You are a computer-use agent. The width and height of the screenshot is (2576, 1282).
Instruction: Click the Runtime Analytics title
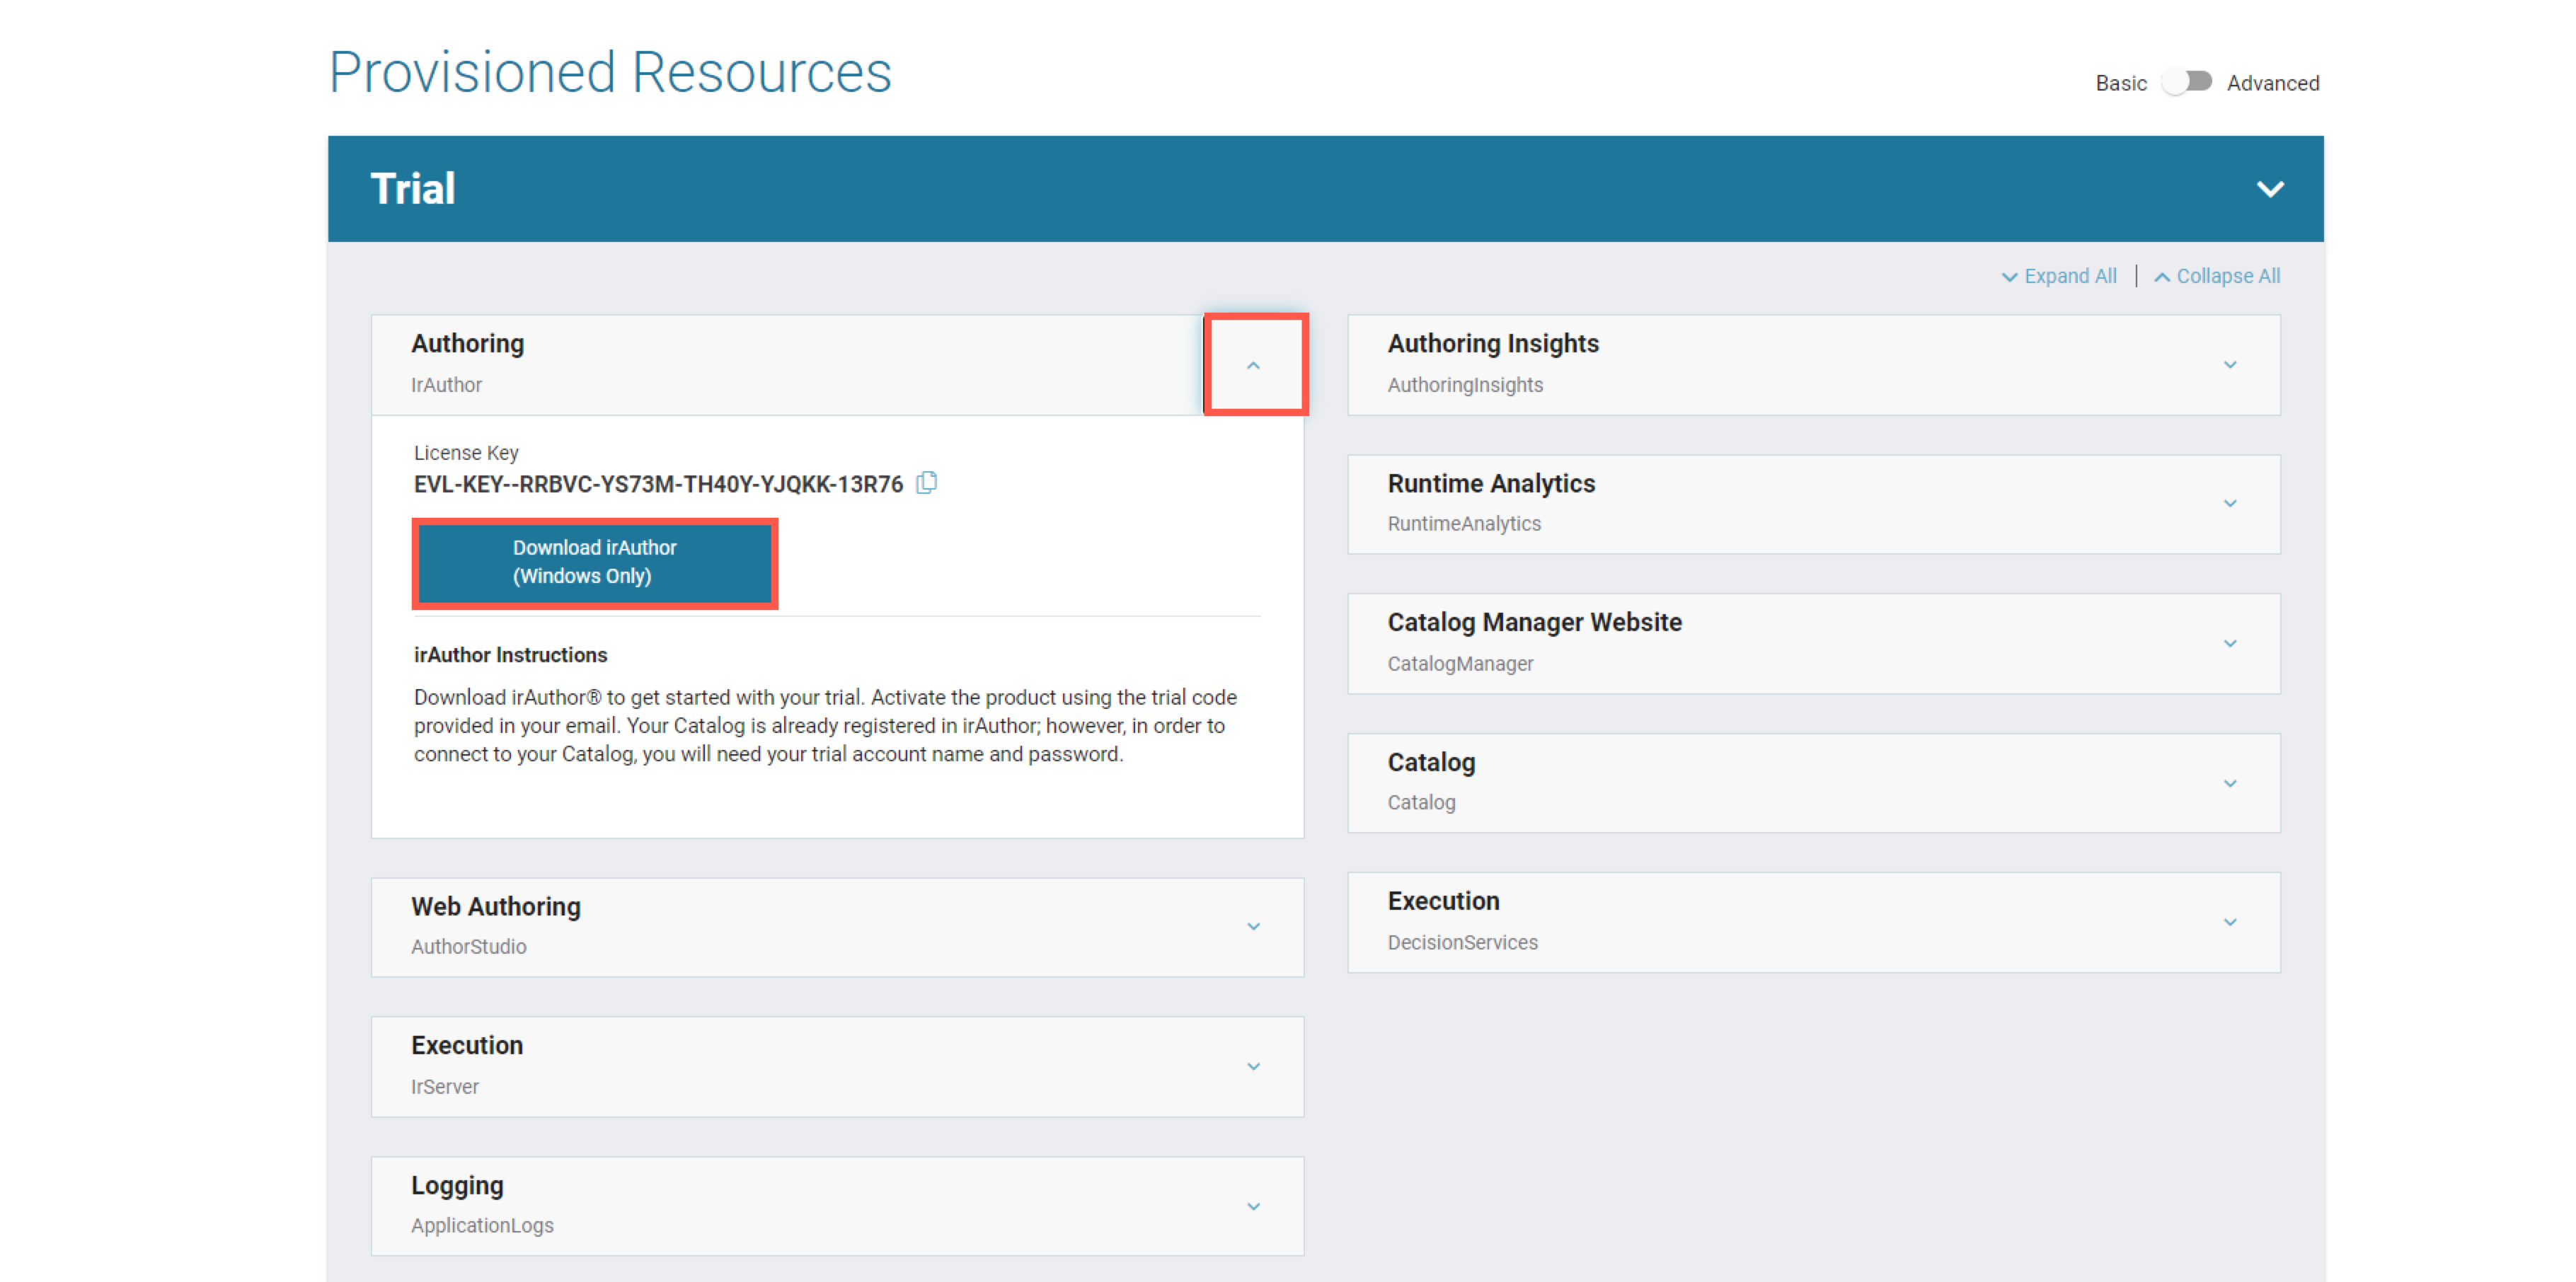point(1491,484)
